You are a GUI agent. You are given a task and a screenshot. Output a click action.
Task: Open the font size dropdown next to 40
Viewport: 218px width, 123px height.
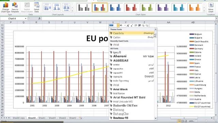tap(125, 25)
